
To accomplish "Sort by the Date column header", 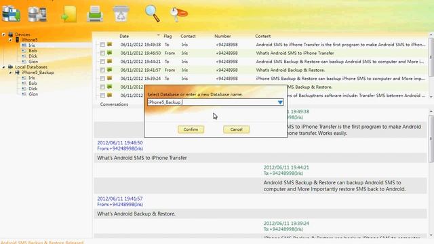I will 124,36.
